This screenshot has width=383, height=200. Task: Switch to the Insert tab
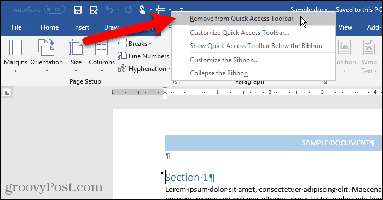[x=81, y=27]
